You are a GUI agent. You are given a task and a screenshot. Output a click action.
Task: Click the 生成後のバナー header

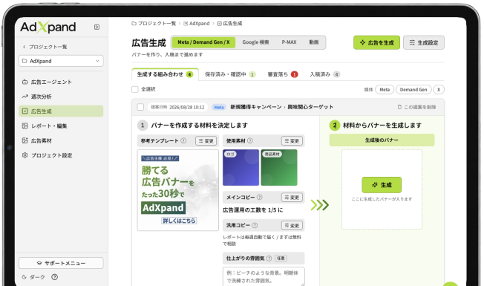[382, 140]
